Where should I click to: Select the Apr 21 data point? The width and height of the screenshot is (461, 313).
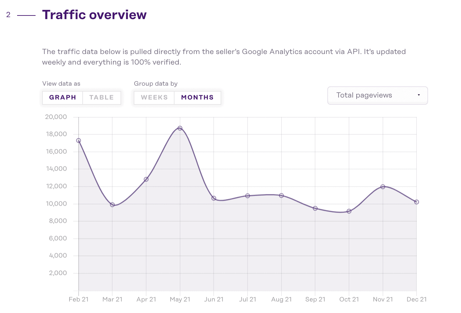[146, 179]
